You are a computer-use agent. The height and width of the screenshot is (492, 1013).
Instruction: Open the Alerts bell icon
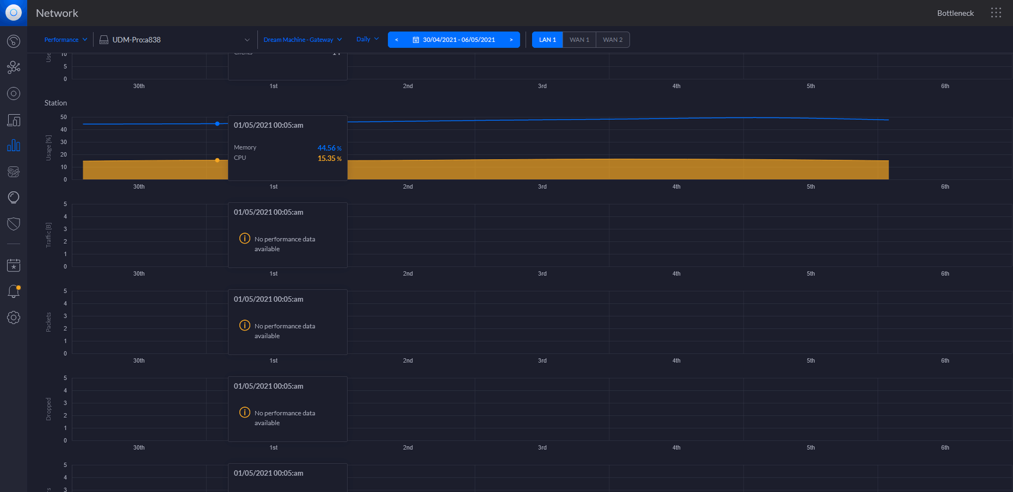pyautogui.click(x=13, y=291)
